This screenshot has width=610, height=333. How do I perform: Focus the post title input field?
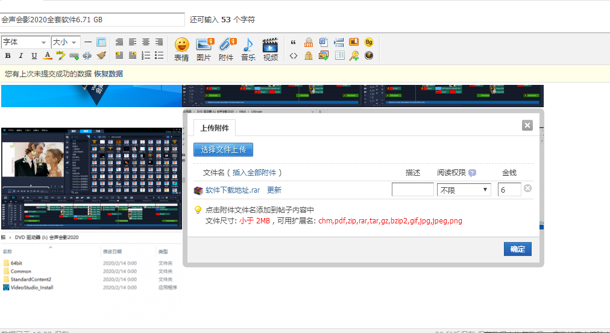point(92,19)
